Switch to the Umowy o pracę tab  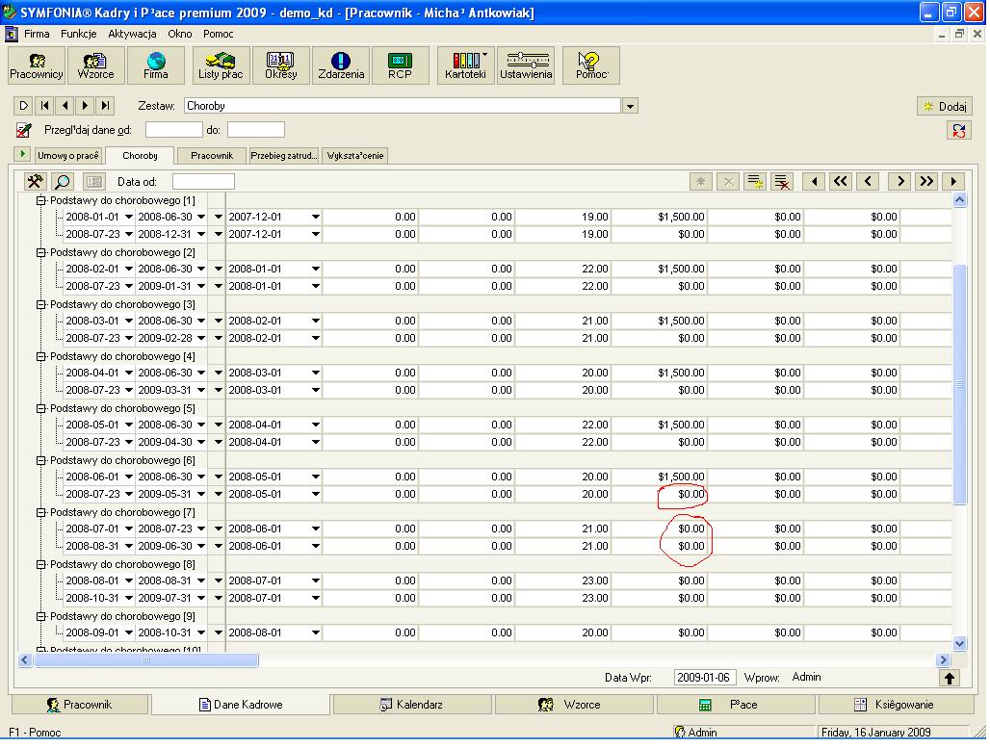click(x=67, y=155)
